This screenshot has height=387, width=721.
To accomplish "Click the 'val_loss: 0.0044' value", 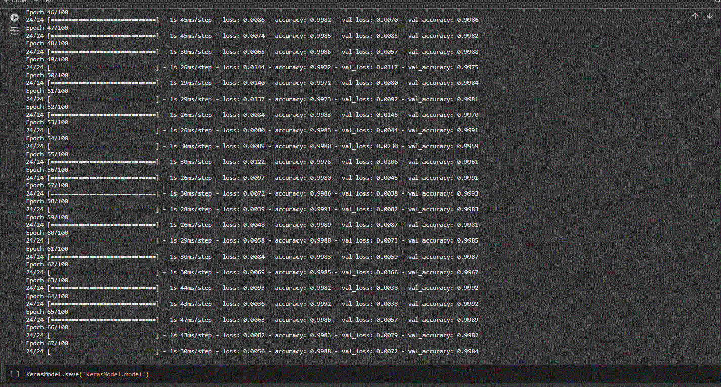I will click(369, 130).
